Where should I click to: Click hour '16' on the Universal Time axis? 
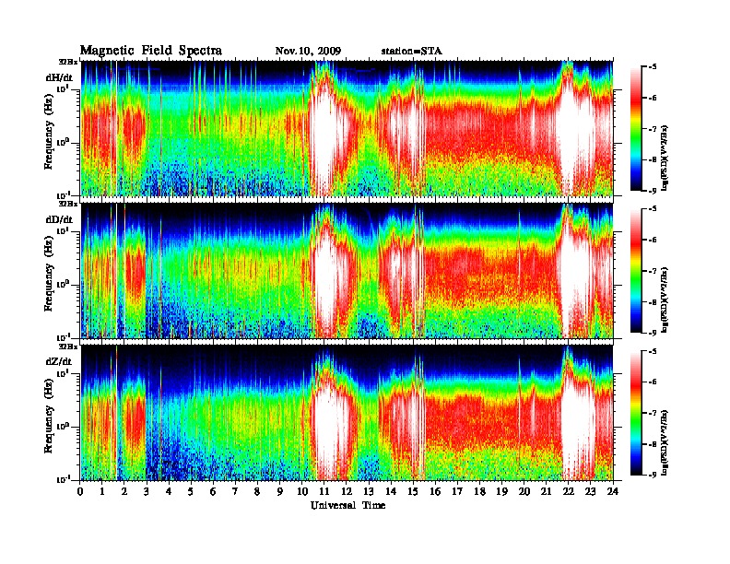pyautogui.click(x=435, y=492)
